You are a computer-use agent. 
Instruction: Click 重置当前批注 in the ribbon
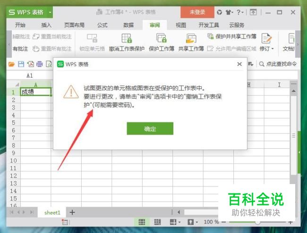(52, 36)
